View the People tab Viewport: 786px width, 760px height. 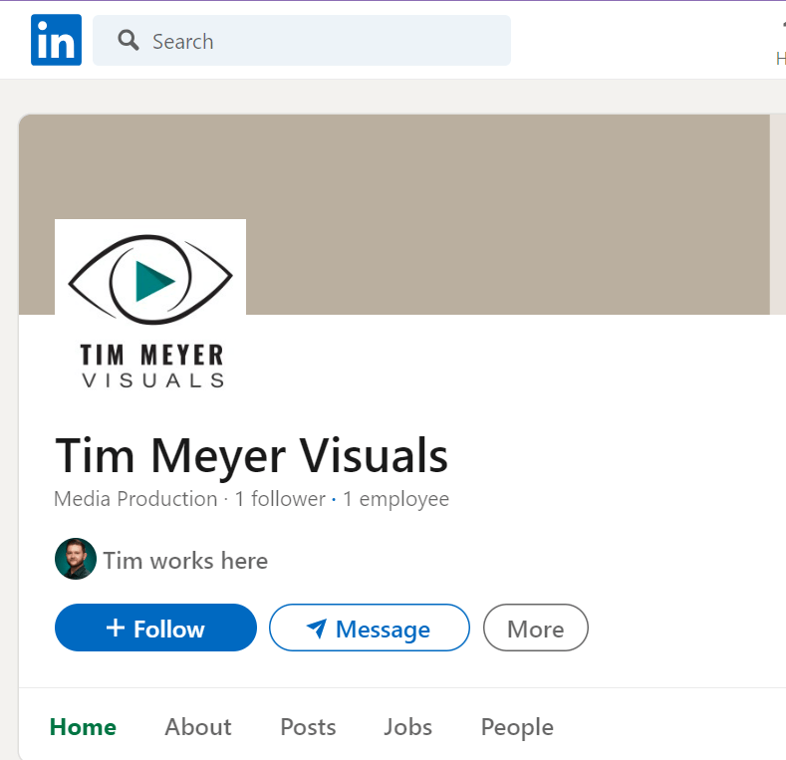517,727
